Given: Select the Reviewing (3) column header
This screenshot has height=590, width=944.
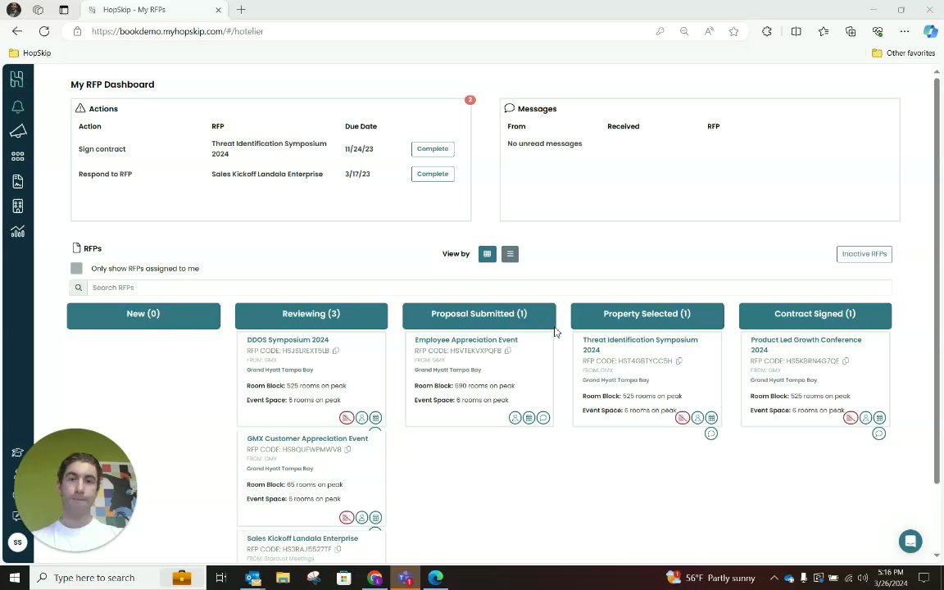Looking at the screenshot, I should 311,315.
